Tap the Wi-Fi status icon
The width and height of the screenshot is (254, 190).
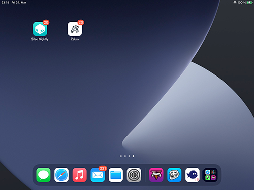click(235, 3)
